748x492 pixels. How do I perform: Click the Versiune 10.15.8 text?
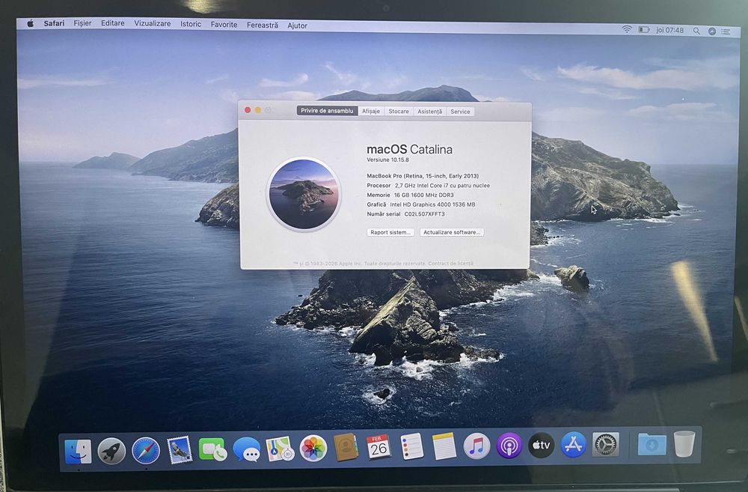point(387,160)
